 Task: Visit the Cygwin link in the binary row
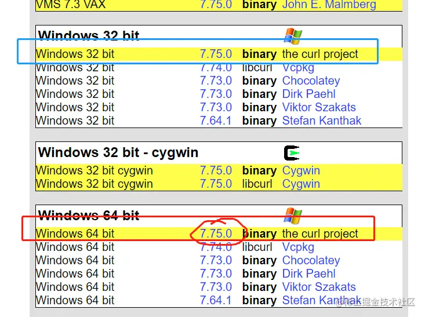(301, 171)
